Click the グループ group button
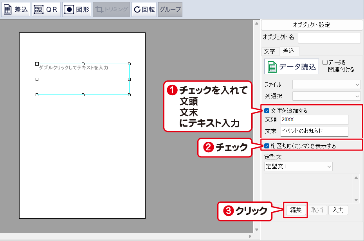Screen dimensions: 364x241 [x=170, y=10]
